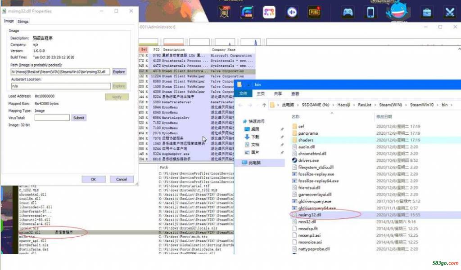Click the document icon beside 文档

pyautogui.click(x=247, y=144)
